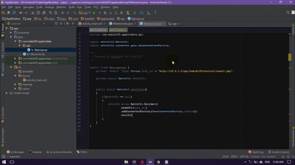Screen dimensions: 295x165
Task: Open the Windows Start menu
Action: pyautogui.click(x=4, y=162)
